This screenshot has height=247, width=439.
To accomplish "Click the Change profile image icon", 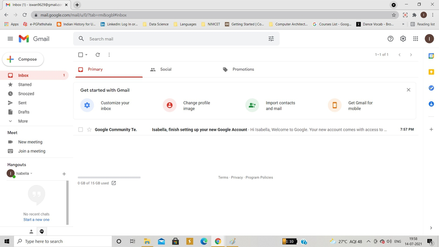I will tap(170, 105).
